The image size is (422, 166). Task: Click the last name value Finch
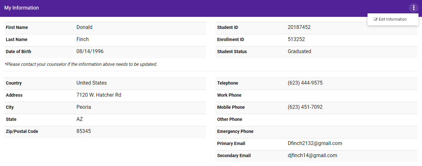click(83, 39)
